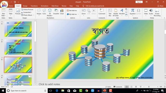This screenshot has height=93, width=166.
Task: Select slide 1 thumbnail
Action: point(18,29)
